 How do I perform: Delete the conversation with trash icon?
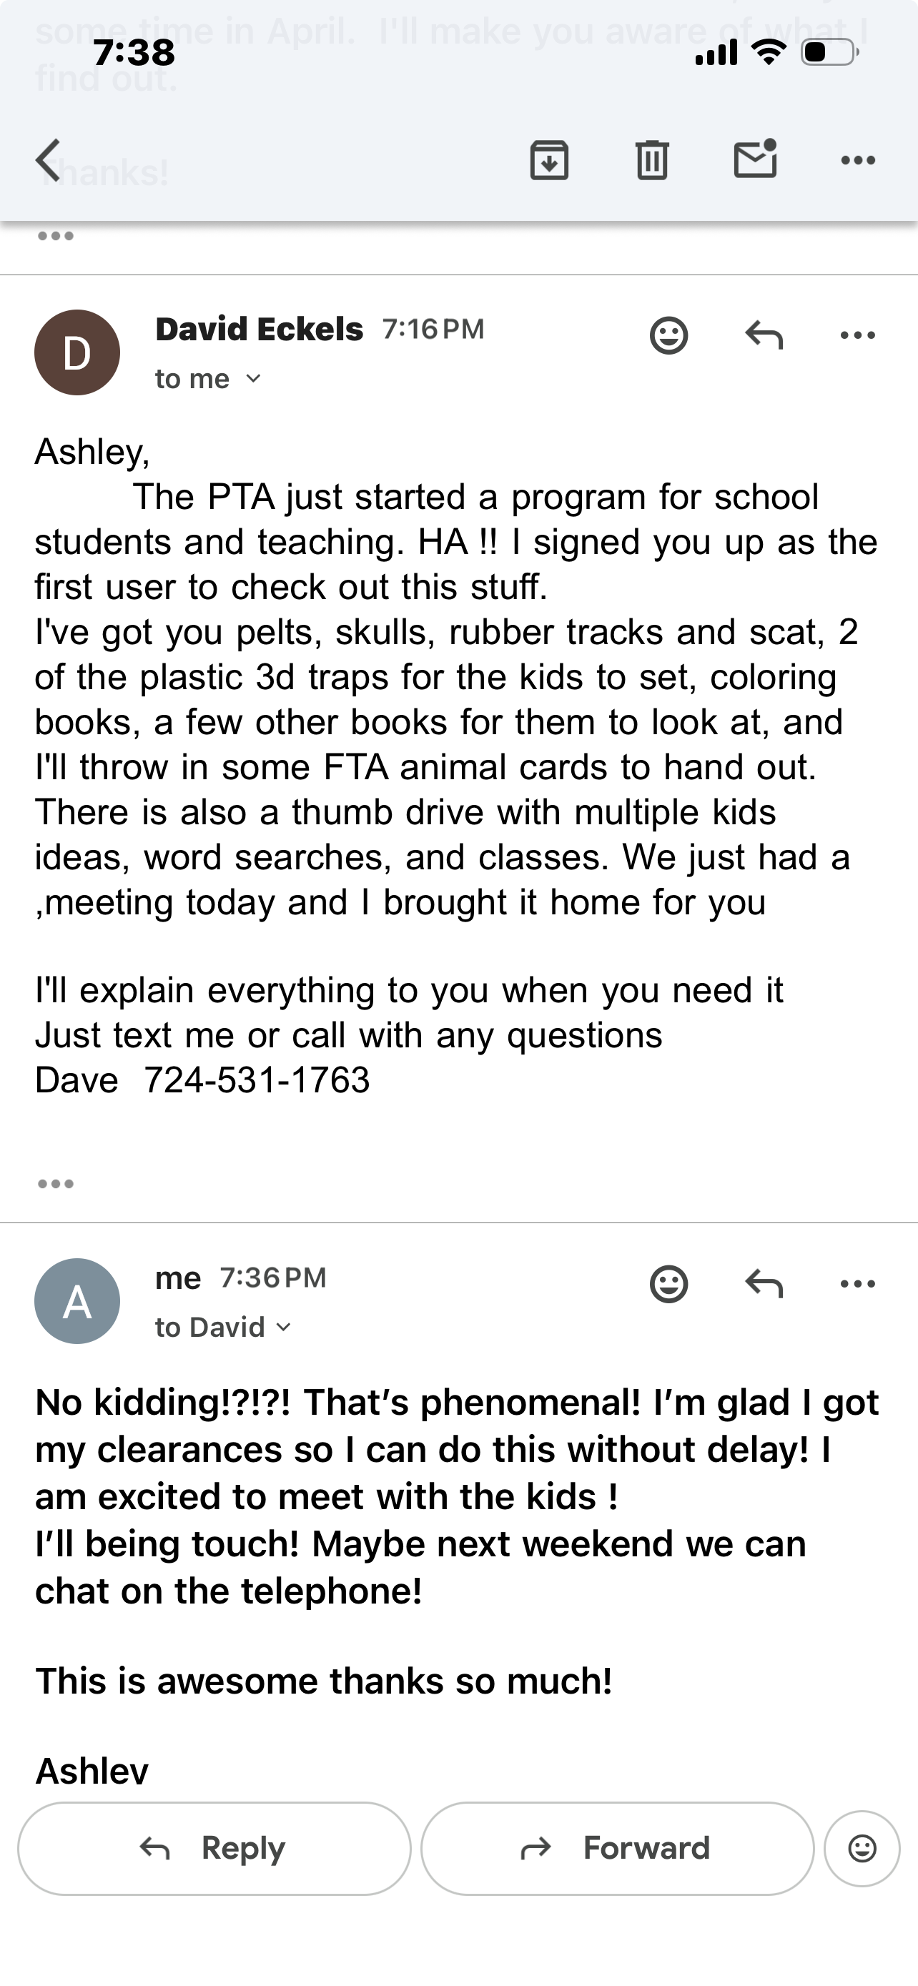[652, 160]
